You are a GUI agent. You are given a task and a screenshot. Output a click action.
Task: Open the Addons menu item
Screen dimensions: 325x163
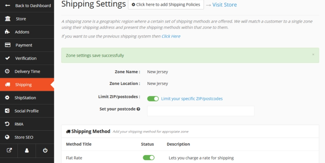point(27,32)
